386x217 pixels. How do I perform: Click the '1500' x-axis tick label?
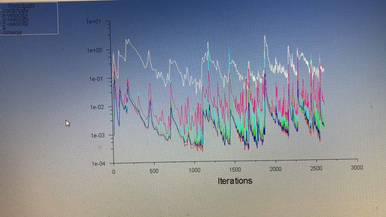235,169
